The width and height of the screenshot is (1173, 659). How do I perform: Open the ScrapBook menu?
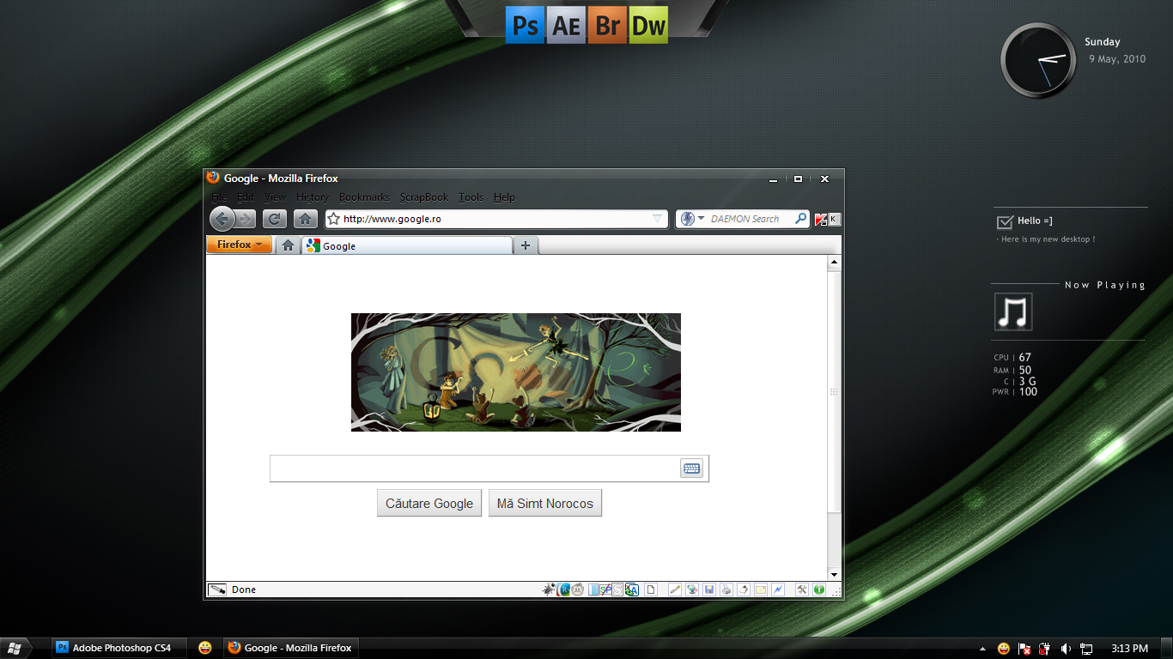pyautogui.click(x=424, y=197)
